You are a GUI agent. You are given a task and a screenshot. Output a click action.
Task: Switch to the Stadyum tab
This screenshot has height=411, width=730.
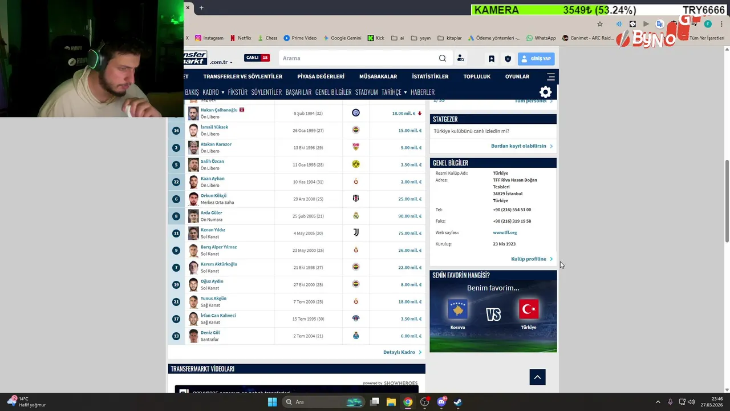(367, 92)
